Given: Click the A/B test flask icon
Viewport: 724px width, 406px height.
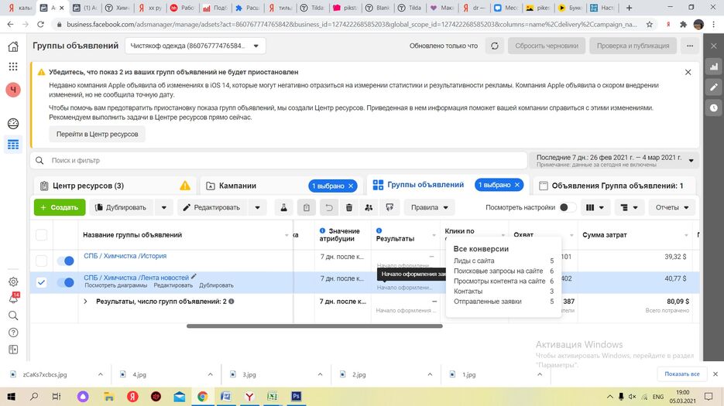Looking at the screenshot, I should click(x=283, y=207).
